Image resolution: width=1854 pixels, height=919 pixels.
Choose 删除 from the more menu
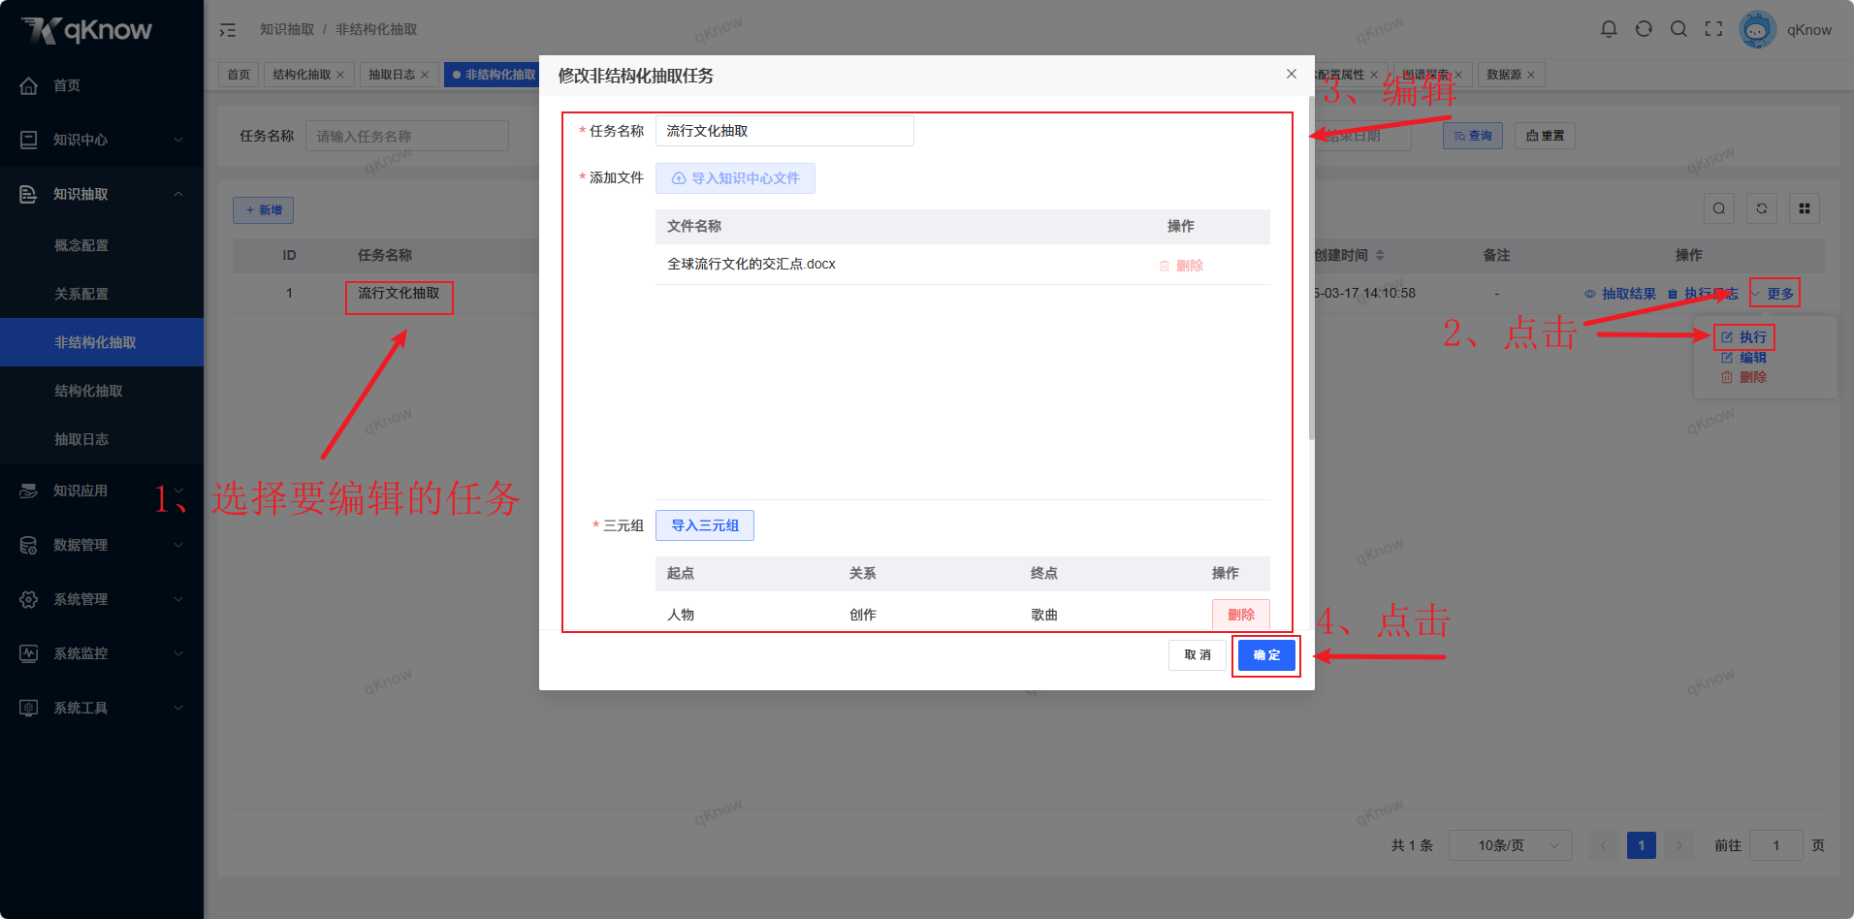tap(1743, 377)
